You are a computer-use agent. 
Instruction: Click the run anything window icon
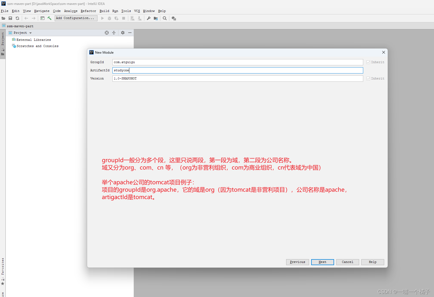point(42,18)
